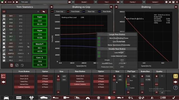The height and width of the screenshot is (100, 179).
Task: Select the Conv. S. demographic tile
Action: pos(40,61)
